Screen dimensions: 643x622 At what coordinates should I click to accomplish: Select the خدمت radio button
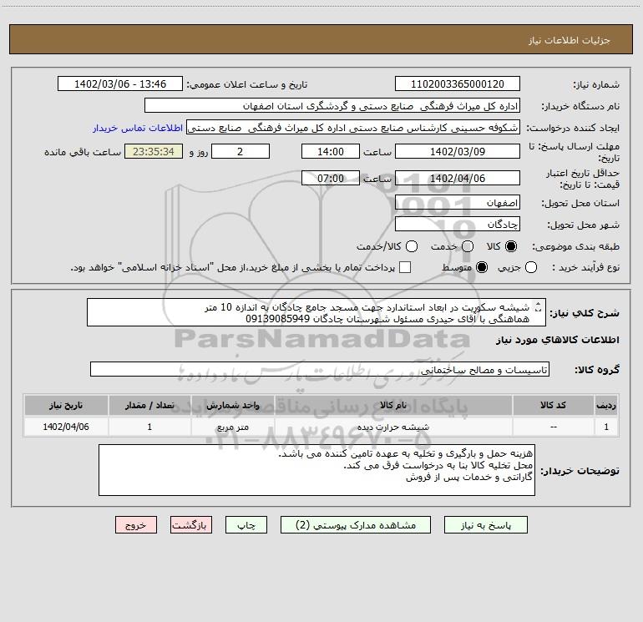(x=468, y=246)
